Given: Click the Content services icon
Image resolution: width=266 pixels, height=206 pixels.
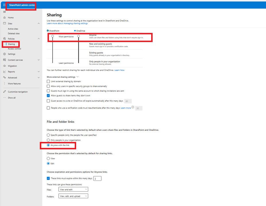Looking at the screenshot, I should [4, 60].
